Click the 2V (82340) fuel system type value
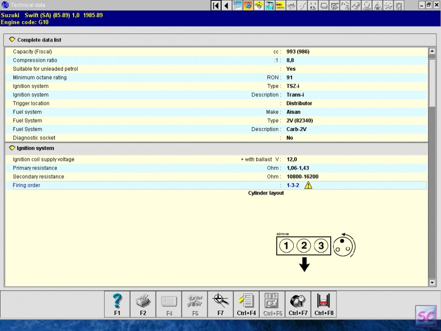Viewport: 441px width, 331px height. [x=299, y=120]
